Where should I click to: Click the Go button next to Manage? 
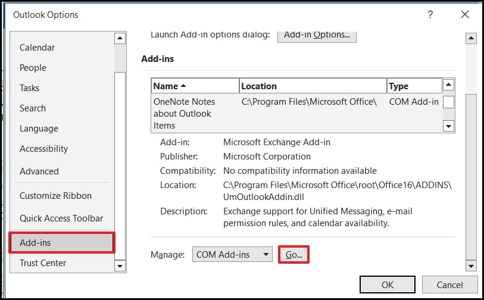(x=293, y=255)
